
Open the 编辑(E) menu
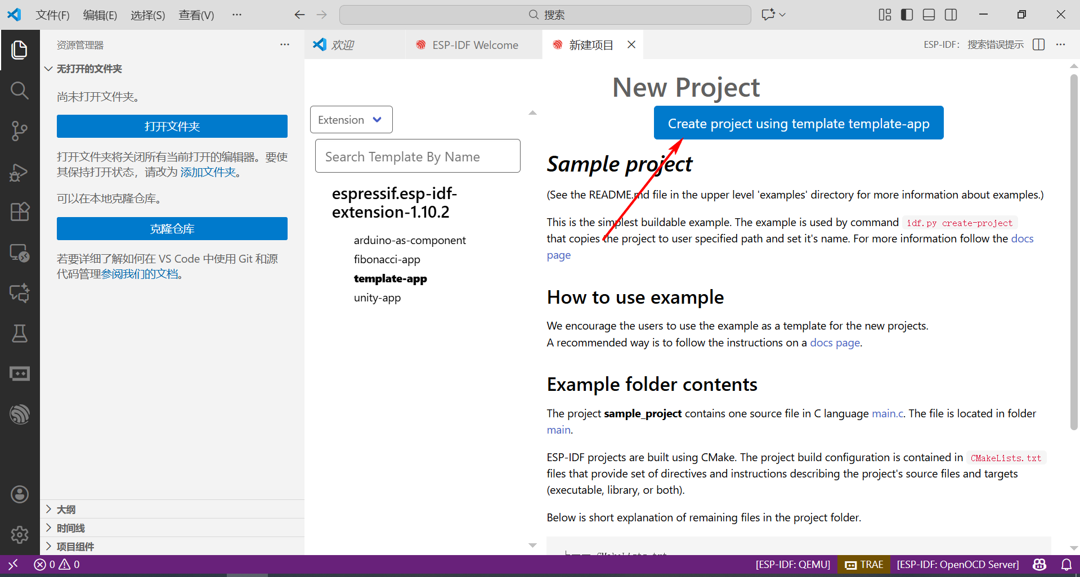[x=100, y=15]
